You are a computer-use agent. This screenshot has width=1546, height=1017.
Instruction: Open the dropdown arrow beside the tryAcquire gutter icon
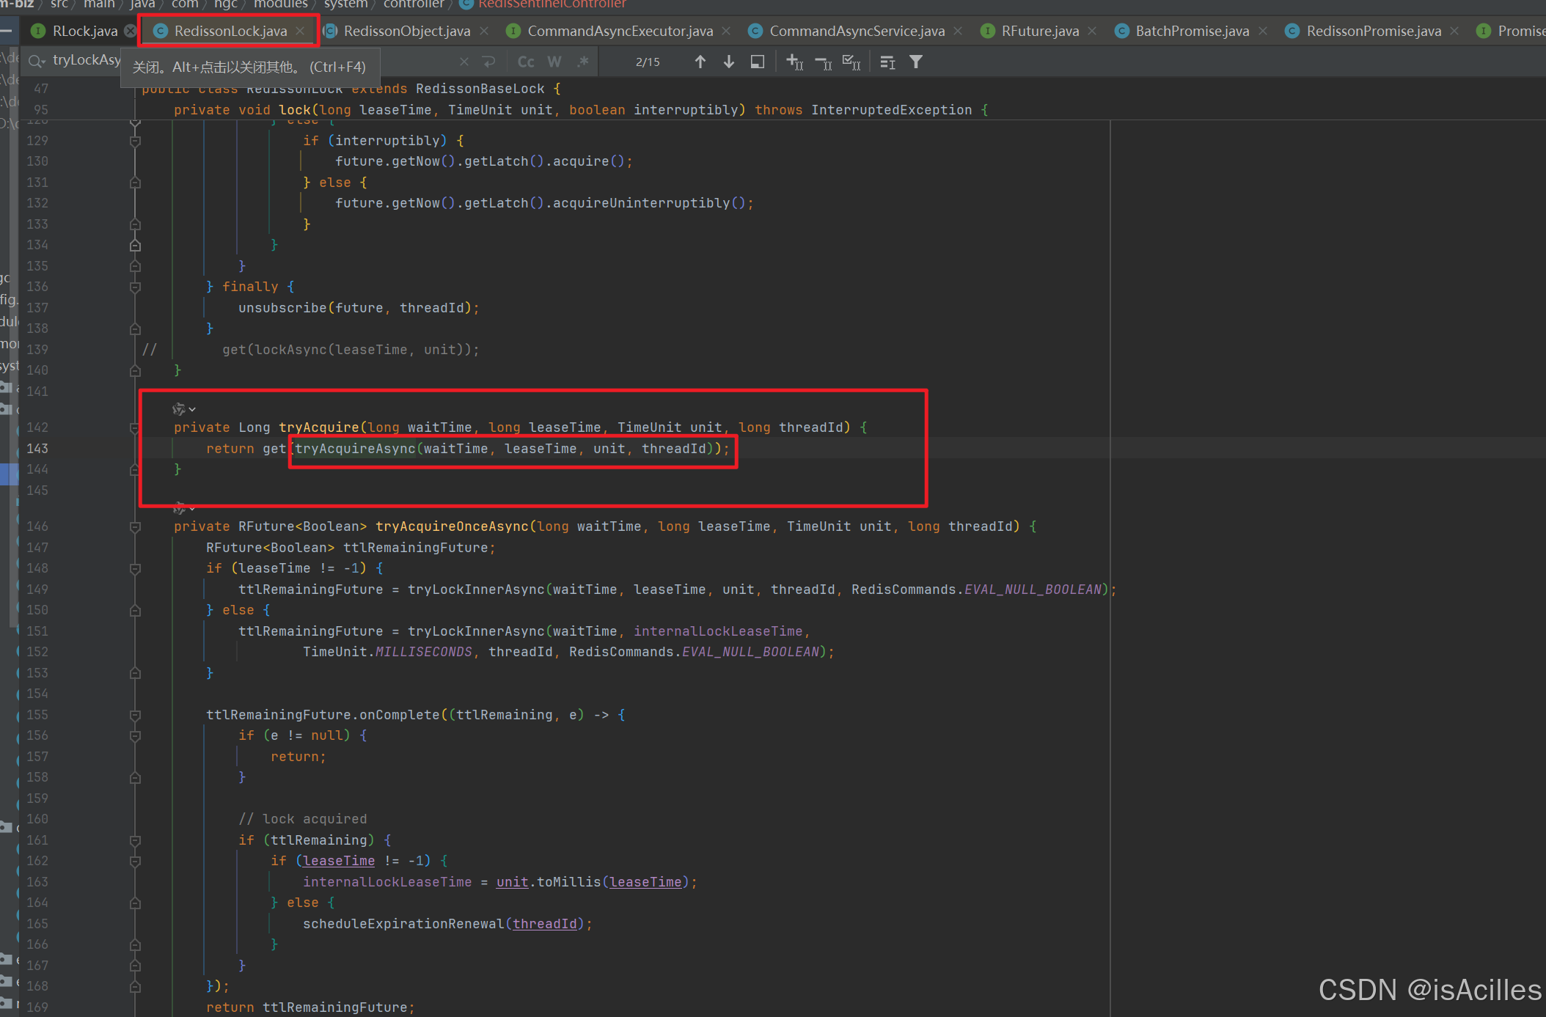tap(192, 409)
